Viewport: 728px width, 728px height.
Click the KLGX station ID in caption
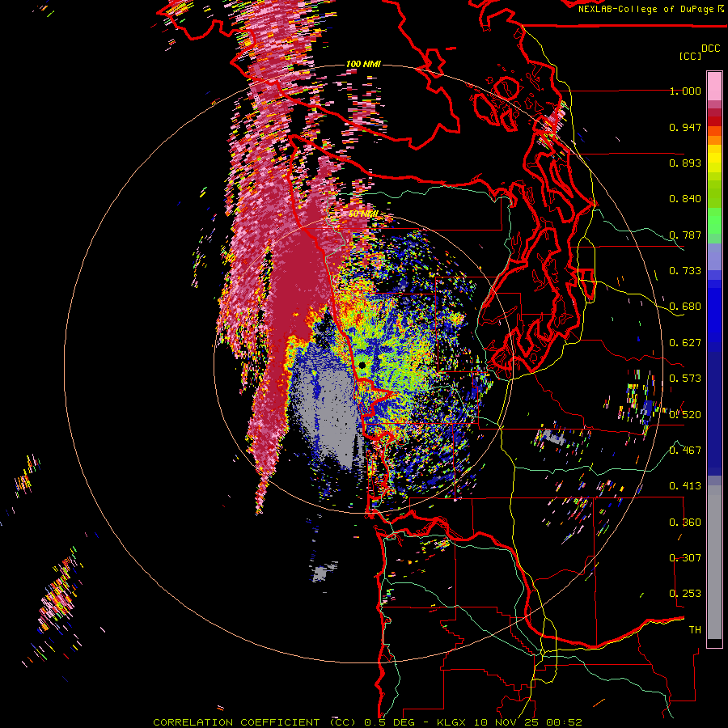coord(453,722)
